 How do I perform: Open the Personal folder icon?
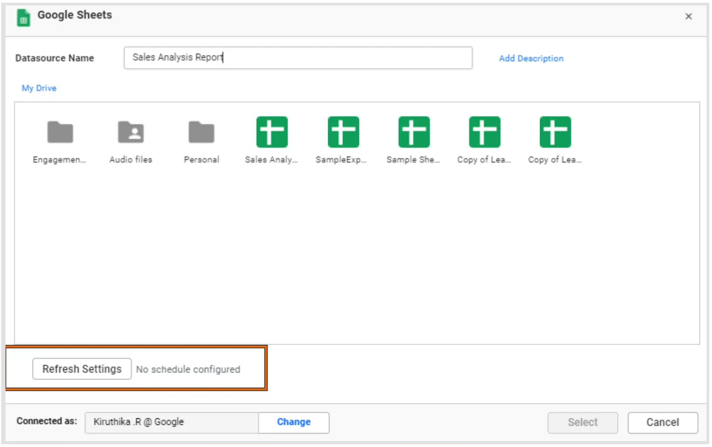point(201,132)
